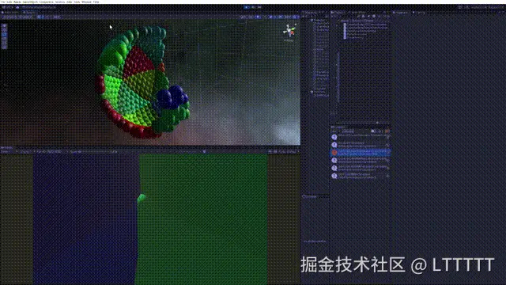This screenshot has height=285, width=506.
Task: Open the Edit menu
Action: (x=9, y=2)
